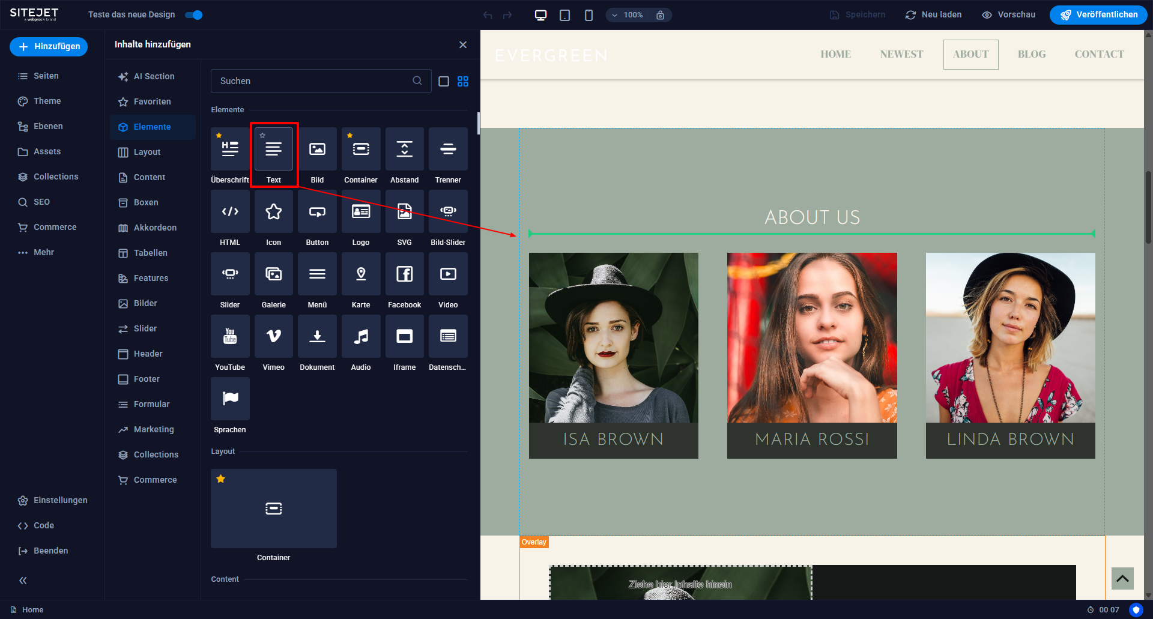
Task: Pick the Facebook element tile
Action: coord(405,274)
